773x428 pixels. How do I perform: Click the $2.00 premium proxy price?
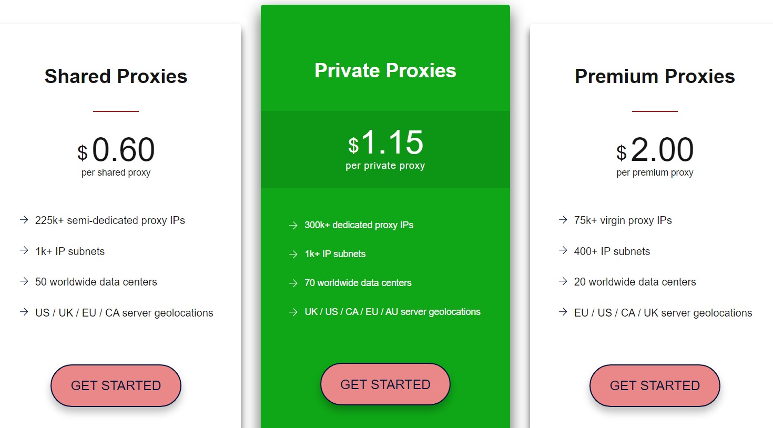click(655, 150)
